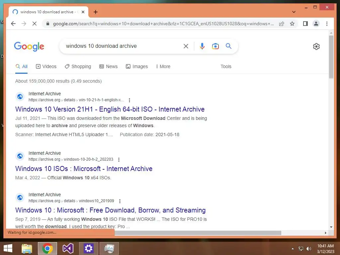Open options for windows-10-20-h-2_202203 result
340x255 pixels.
(x=119, y=160)
